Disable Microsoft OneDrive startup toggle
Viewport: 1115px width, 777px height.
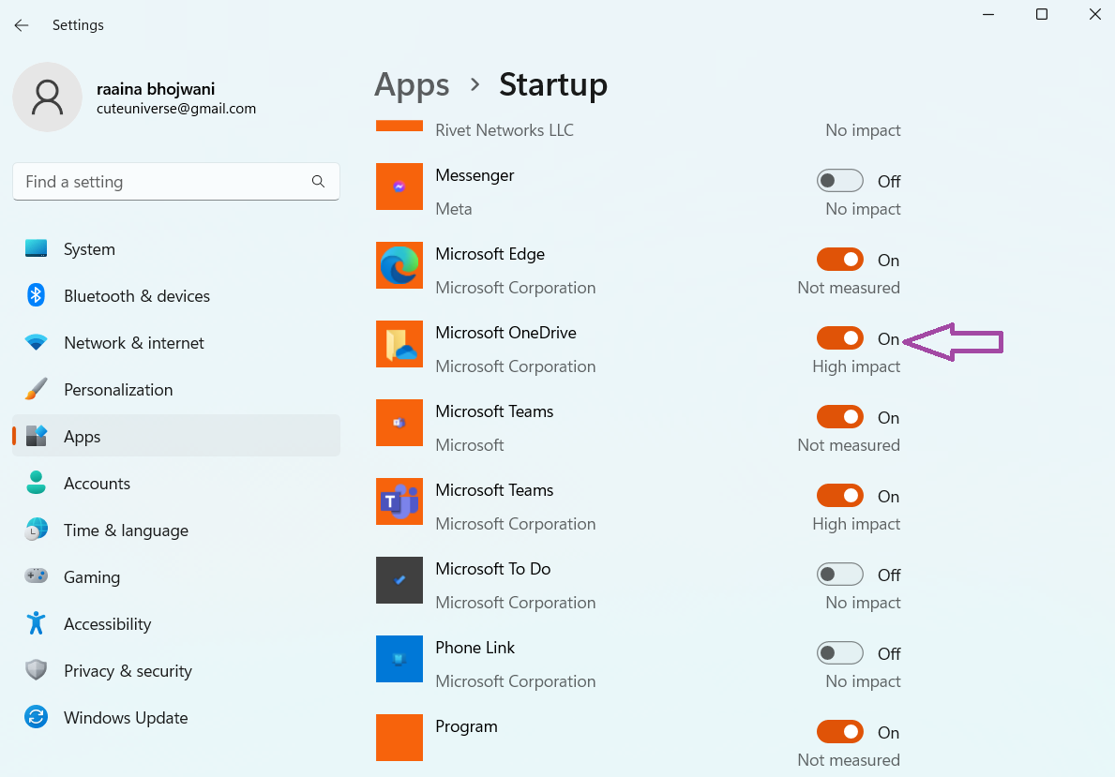(839, 338)
